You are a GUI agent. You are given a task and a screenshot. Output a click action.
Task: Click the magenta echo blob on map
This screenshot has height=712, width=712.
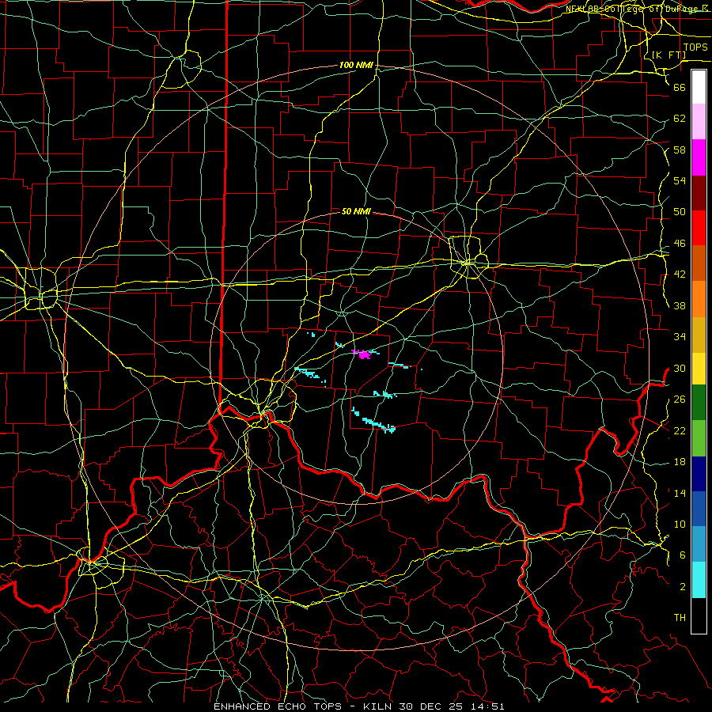[364, 354]
